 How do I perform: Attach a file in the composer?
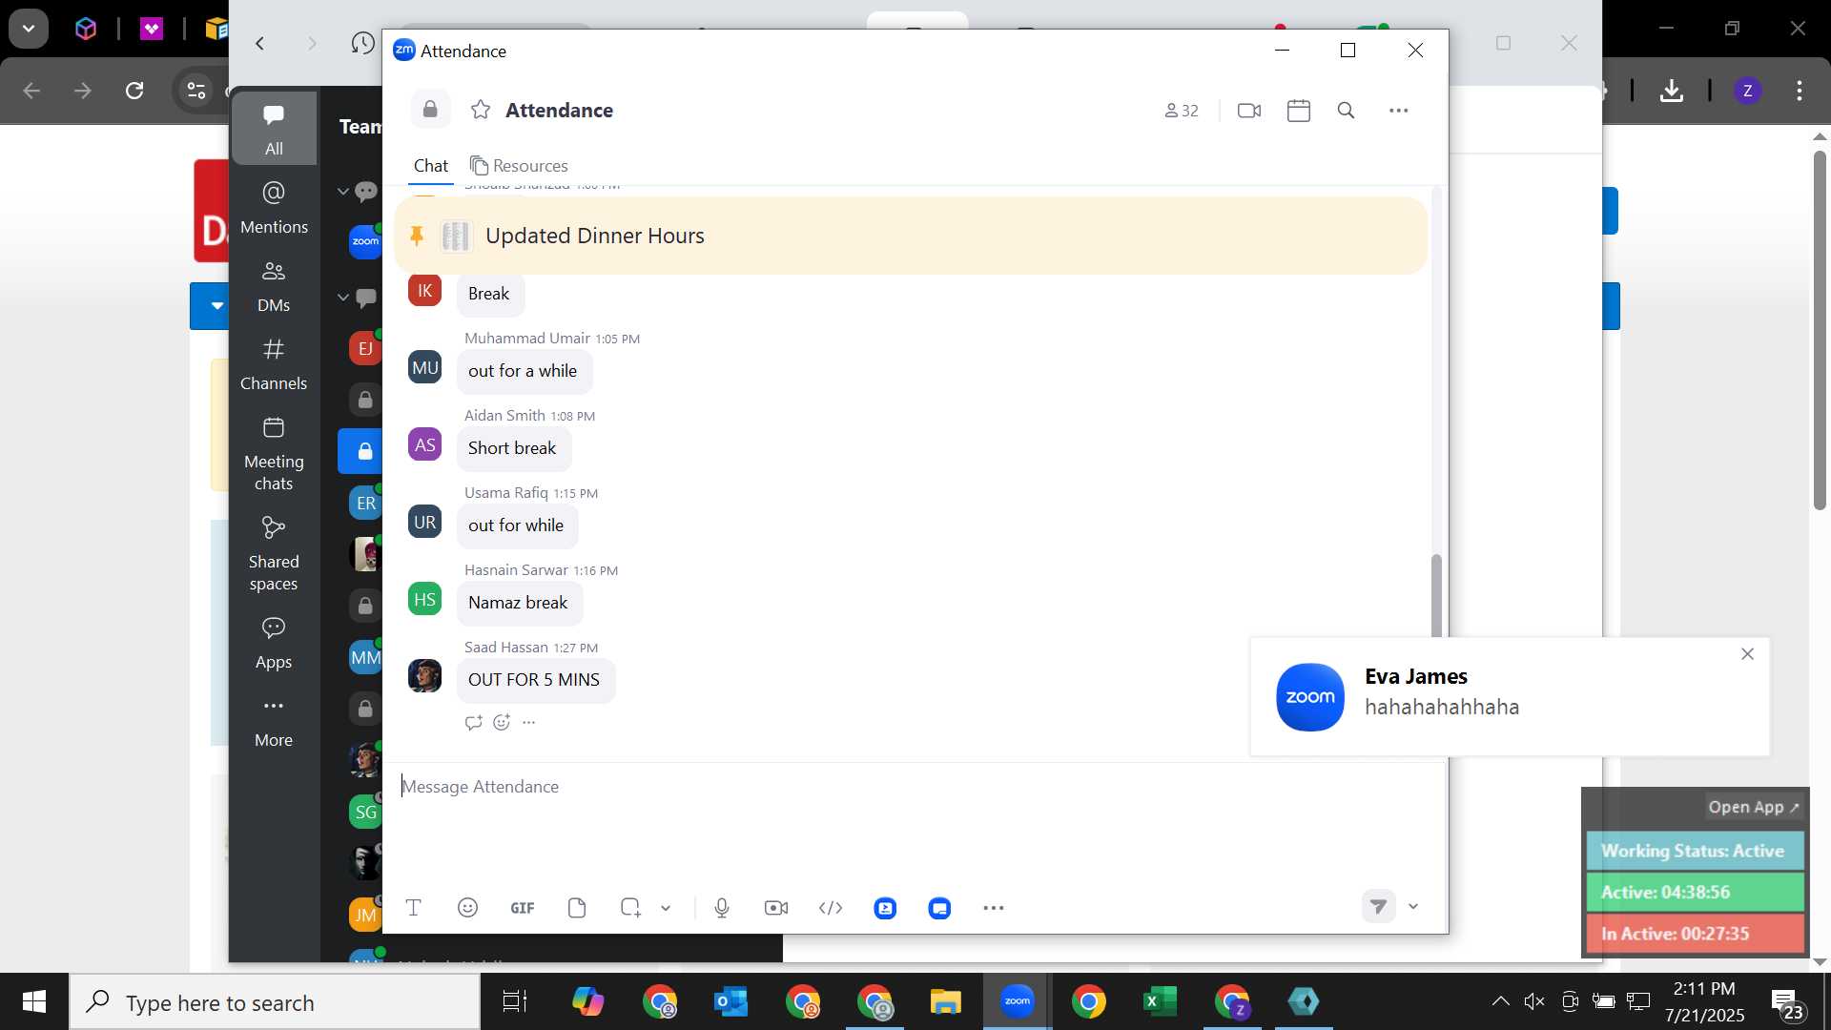(x=576, y=908)
